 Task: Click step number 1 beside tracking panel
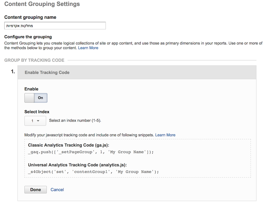[x=13, y=72]
